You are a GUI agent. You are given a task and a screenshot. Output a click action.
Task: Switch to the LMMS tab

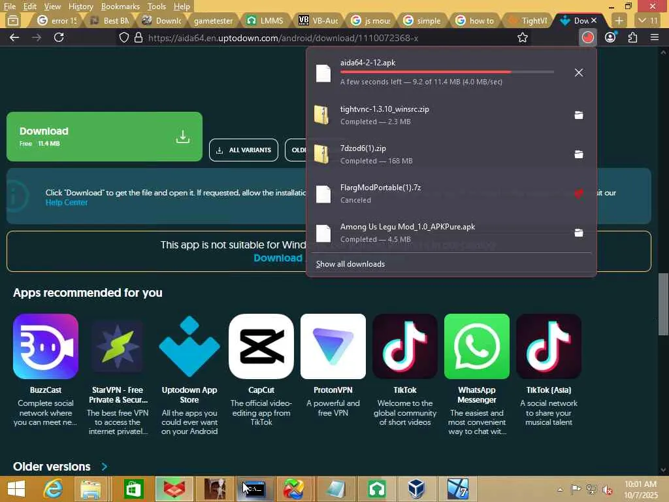tap(266, 20)
